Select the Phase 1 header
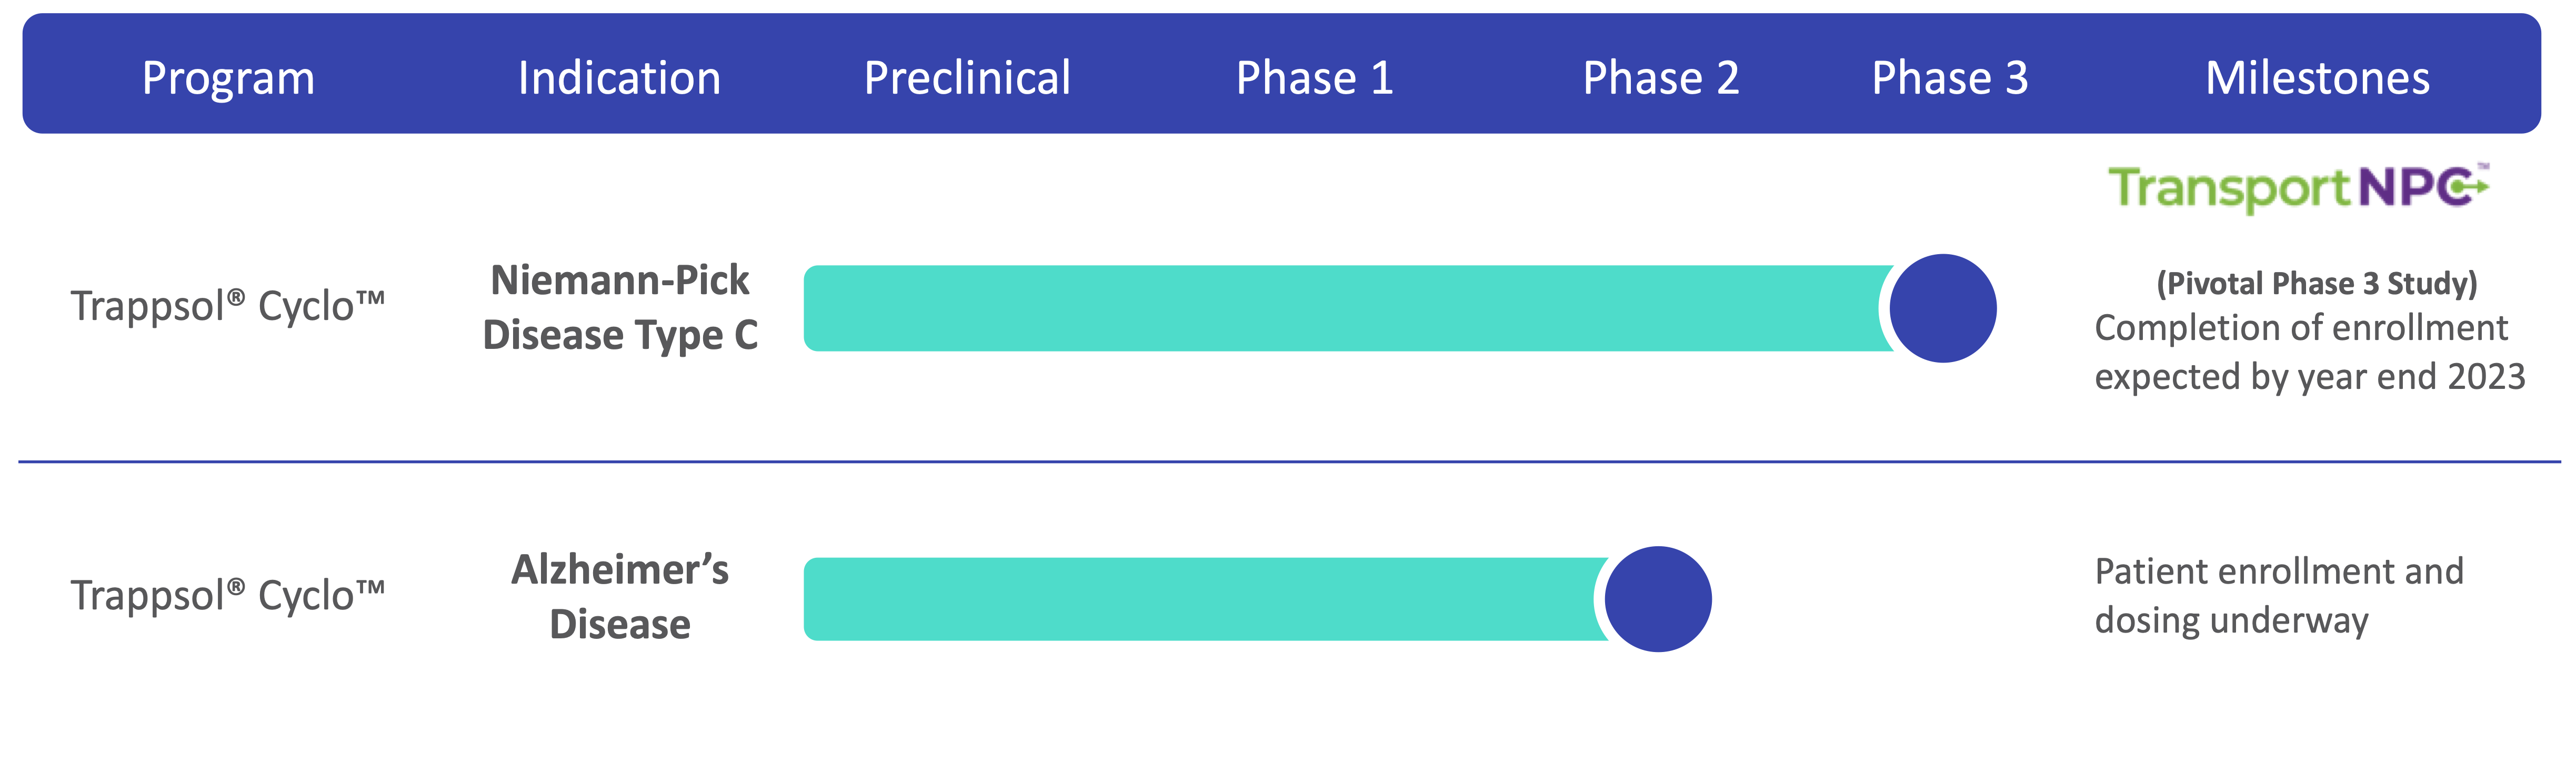This screenshot has height=762, width=2576. pyautogui.click(x=1314, y=78)
